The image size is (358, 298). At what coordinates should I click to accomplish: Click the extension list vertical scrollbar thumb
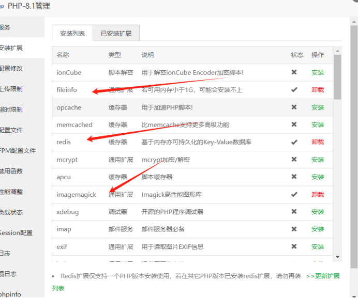[x=338, y=77]
